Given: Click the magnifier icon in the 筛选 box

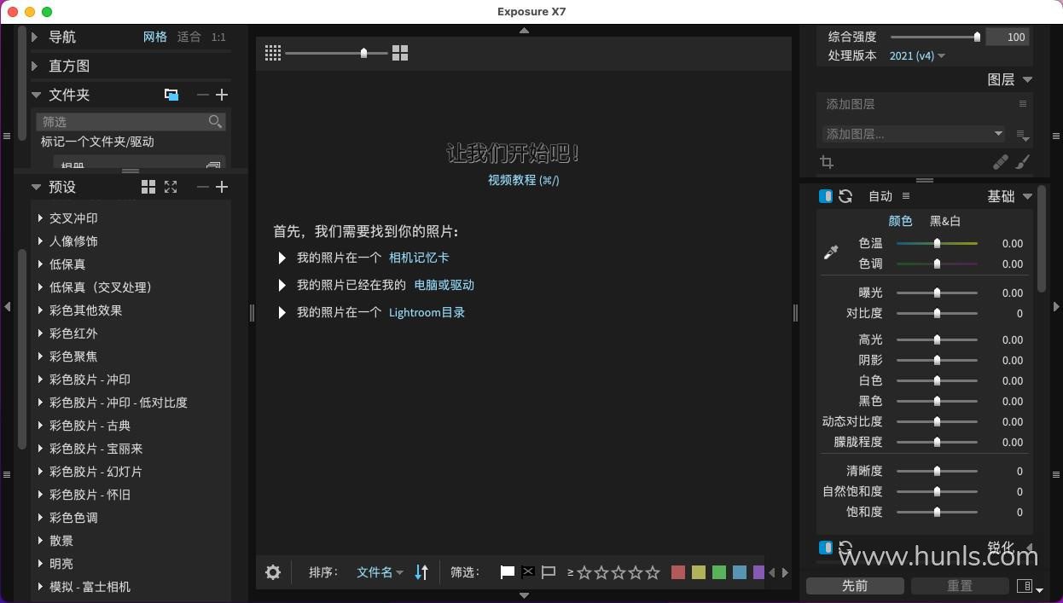Looking at the screenshot, I should click(216, 122).
